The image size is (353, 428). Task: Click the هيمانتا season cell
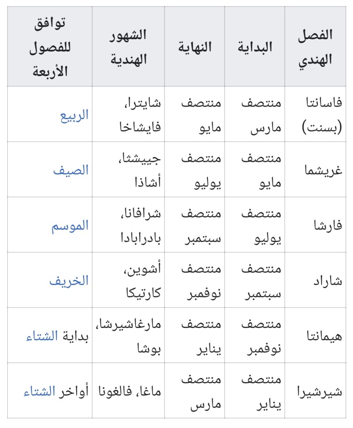324,336
